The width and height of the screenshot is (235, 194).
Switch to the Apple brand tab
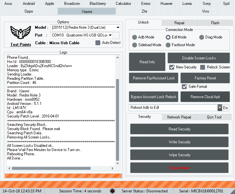49,4
